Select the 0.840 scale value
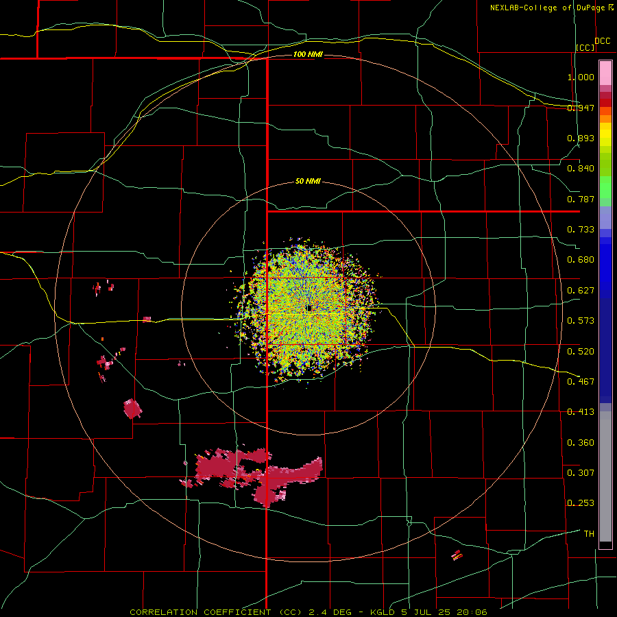The height and width of the screenshot is (617, 617). coord(581,169)
